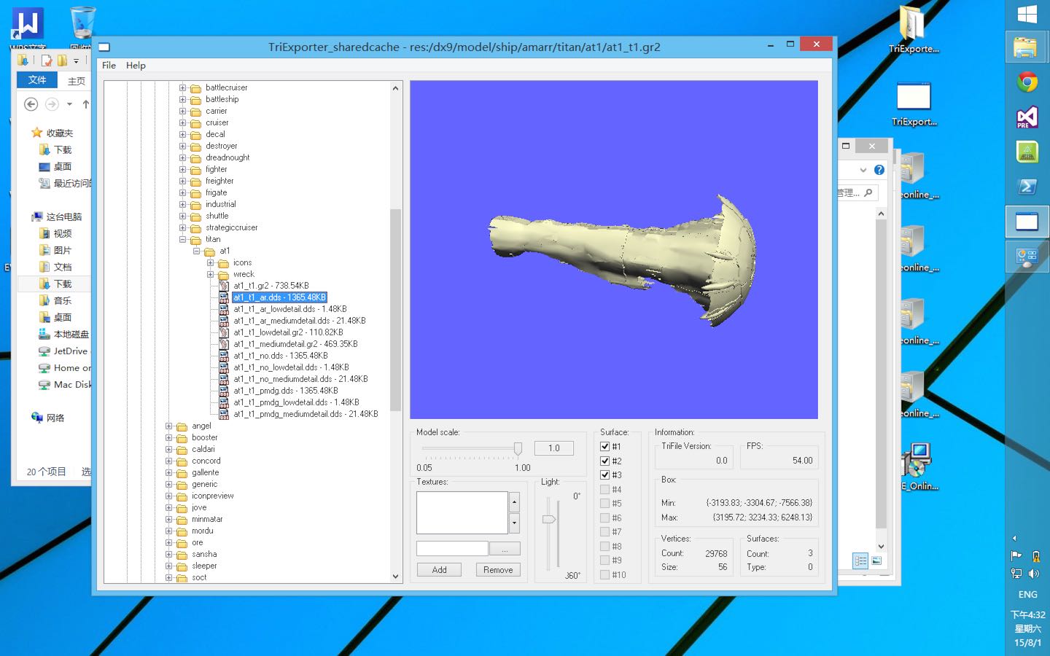Toggle surface #6 checkbox
The image size is (1050, 656).
pos(604,518)
